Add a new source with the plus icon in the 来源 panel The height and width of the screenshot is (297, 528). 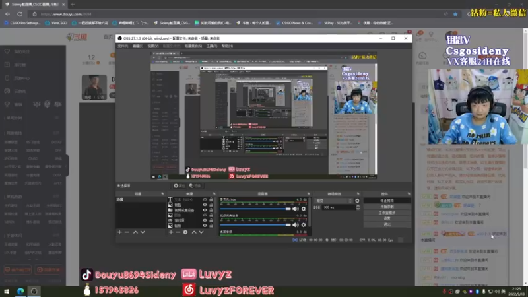(171, 232)
